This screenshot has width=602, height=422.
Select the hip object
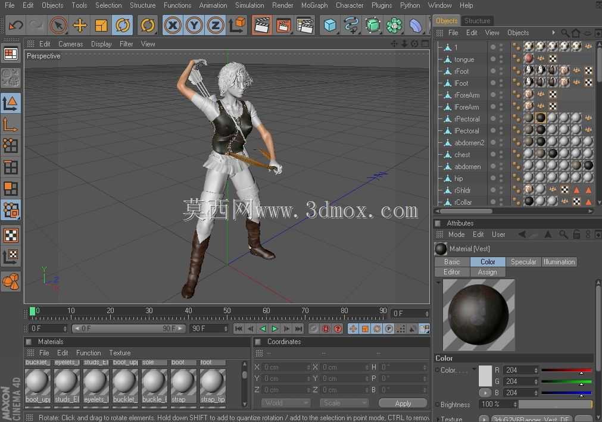[x=458, y=179]
